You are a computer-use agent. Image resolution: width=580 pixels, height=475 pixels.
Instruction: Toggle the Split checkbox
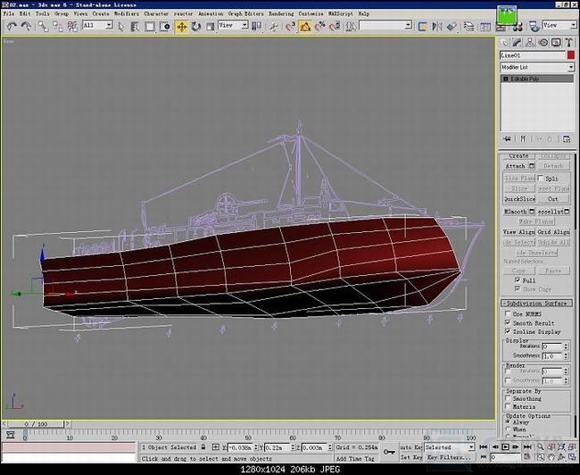pos(540,178)
